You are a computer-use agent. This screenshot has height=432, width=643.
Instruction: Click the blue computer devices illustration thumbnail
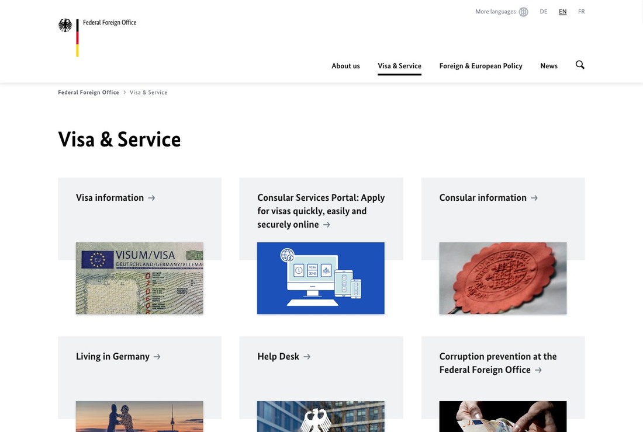(321, 278)
